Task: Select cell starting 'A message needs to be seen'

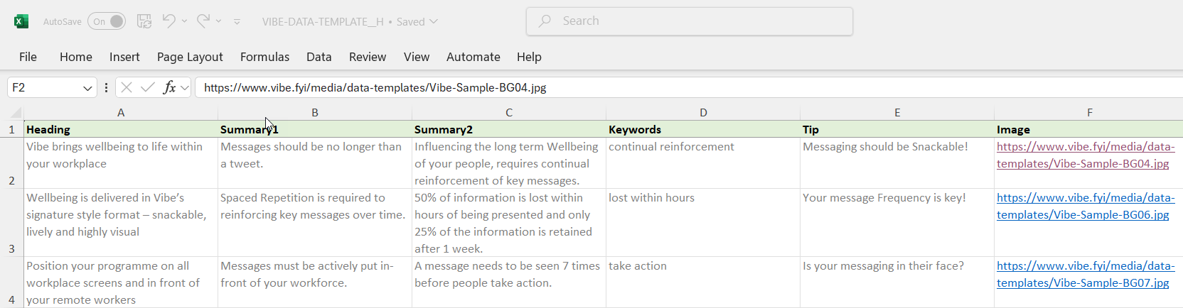Action: pyautogui.click(x=509, y=282)
